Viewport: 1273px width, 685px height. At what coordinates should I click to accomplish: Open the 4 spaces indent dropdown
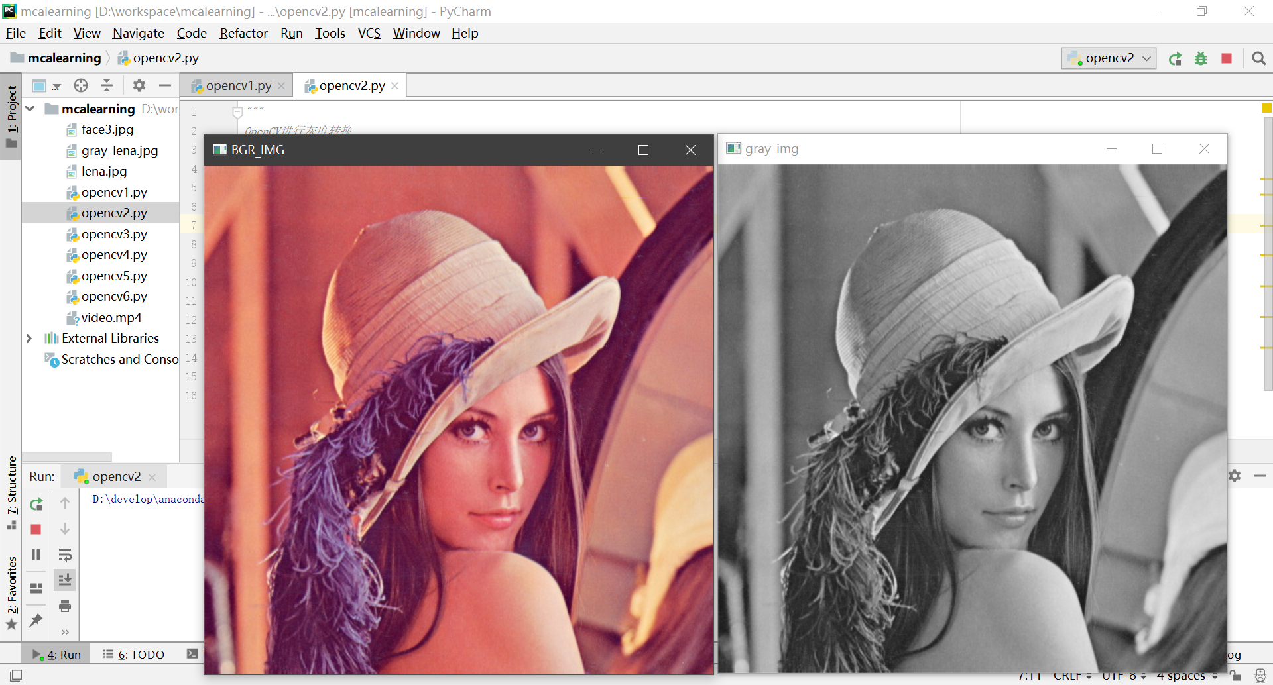coord(1187,676)
